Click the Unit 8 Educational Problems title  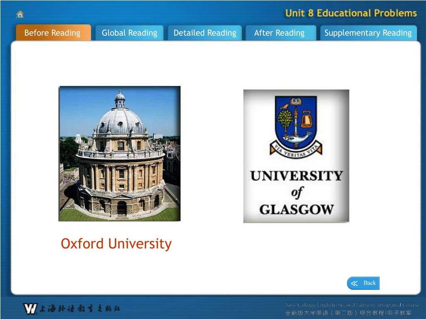click(351, 13)
